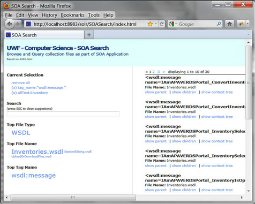Click show context tree of first ConvertInvent result
This screenshot has width=255, height=204.
pos(217,92)
